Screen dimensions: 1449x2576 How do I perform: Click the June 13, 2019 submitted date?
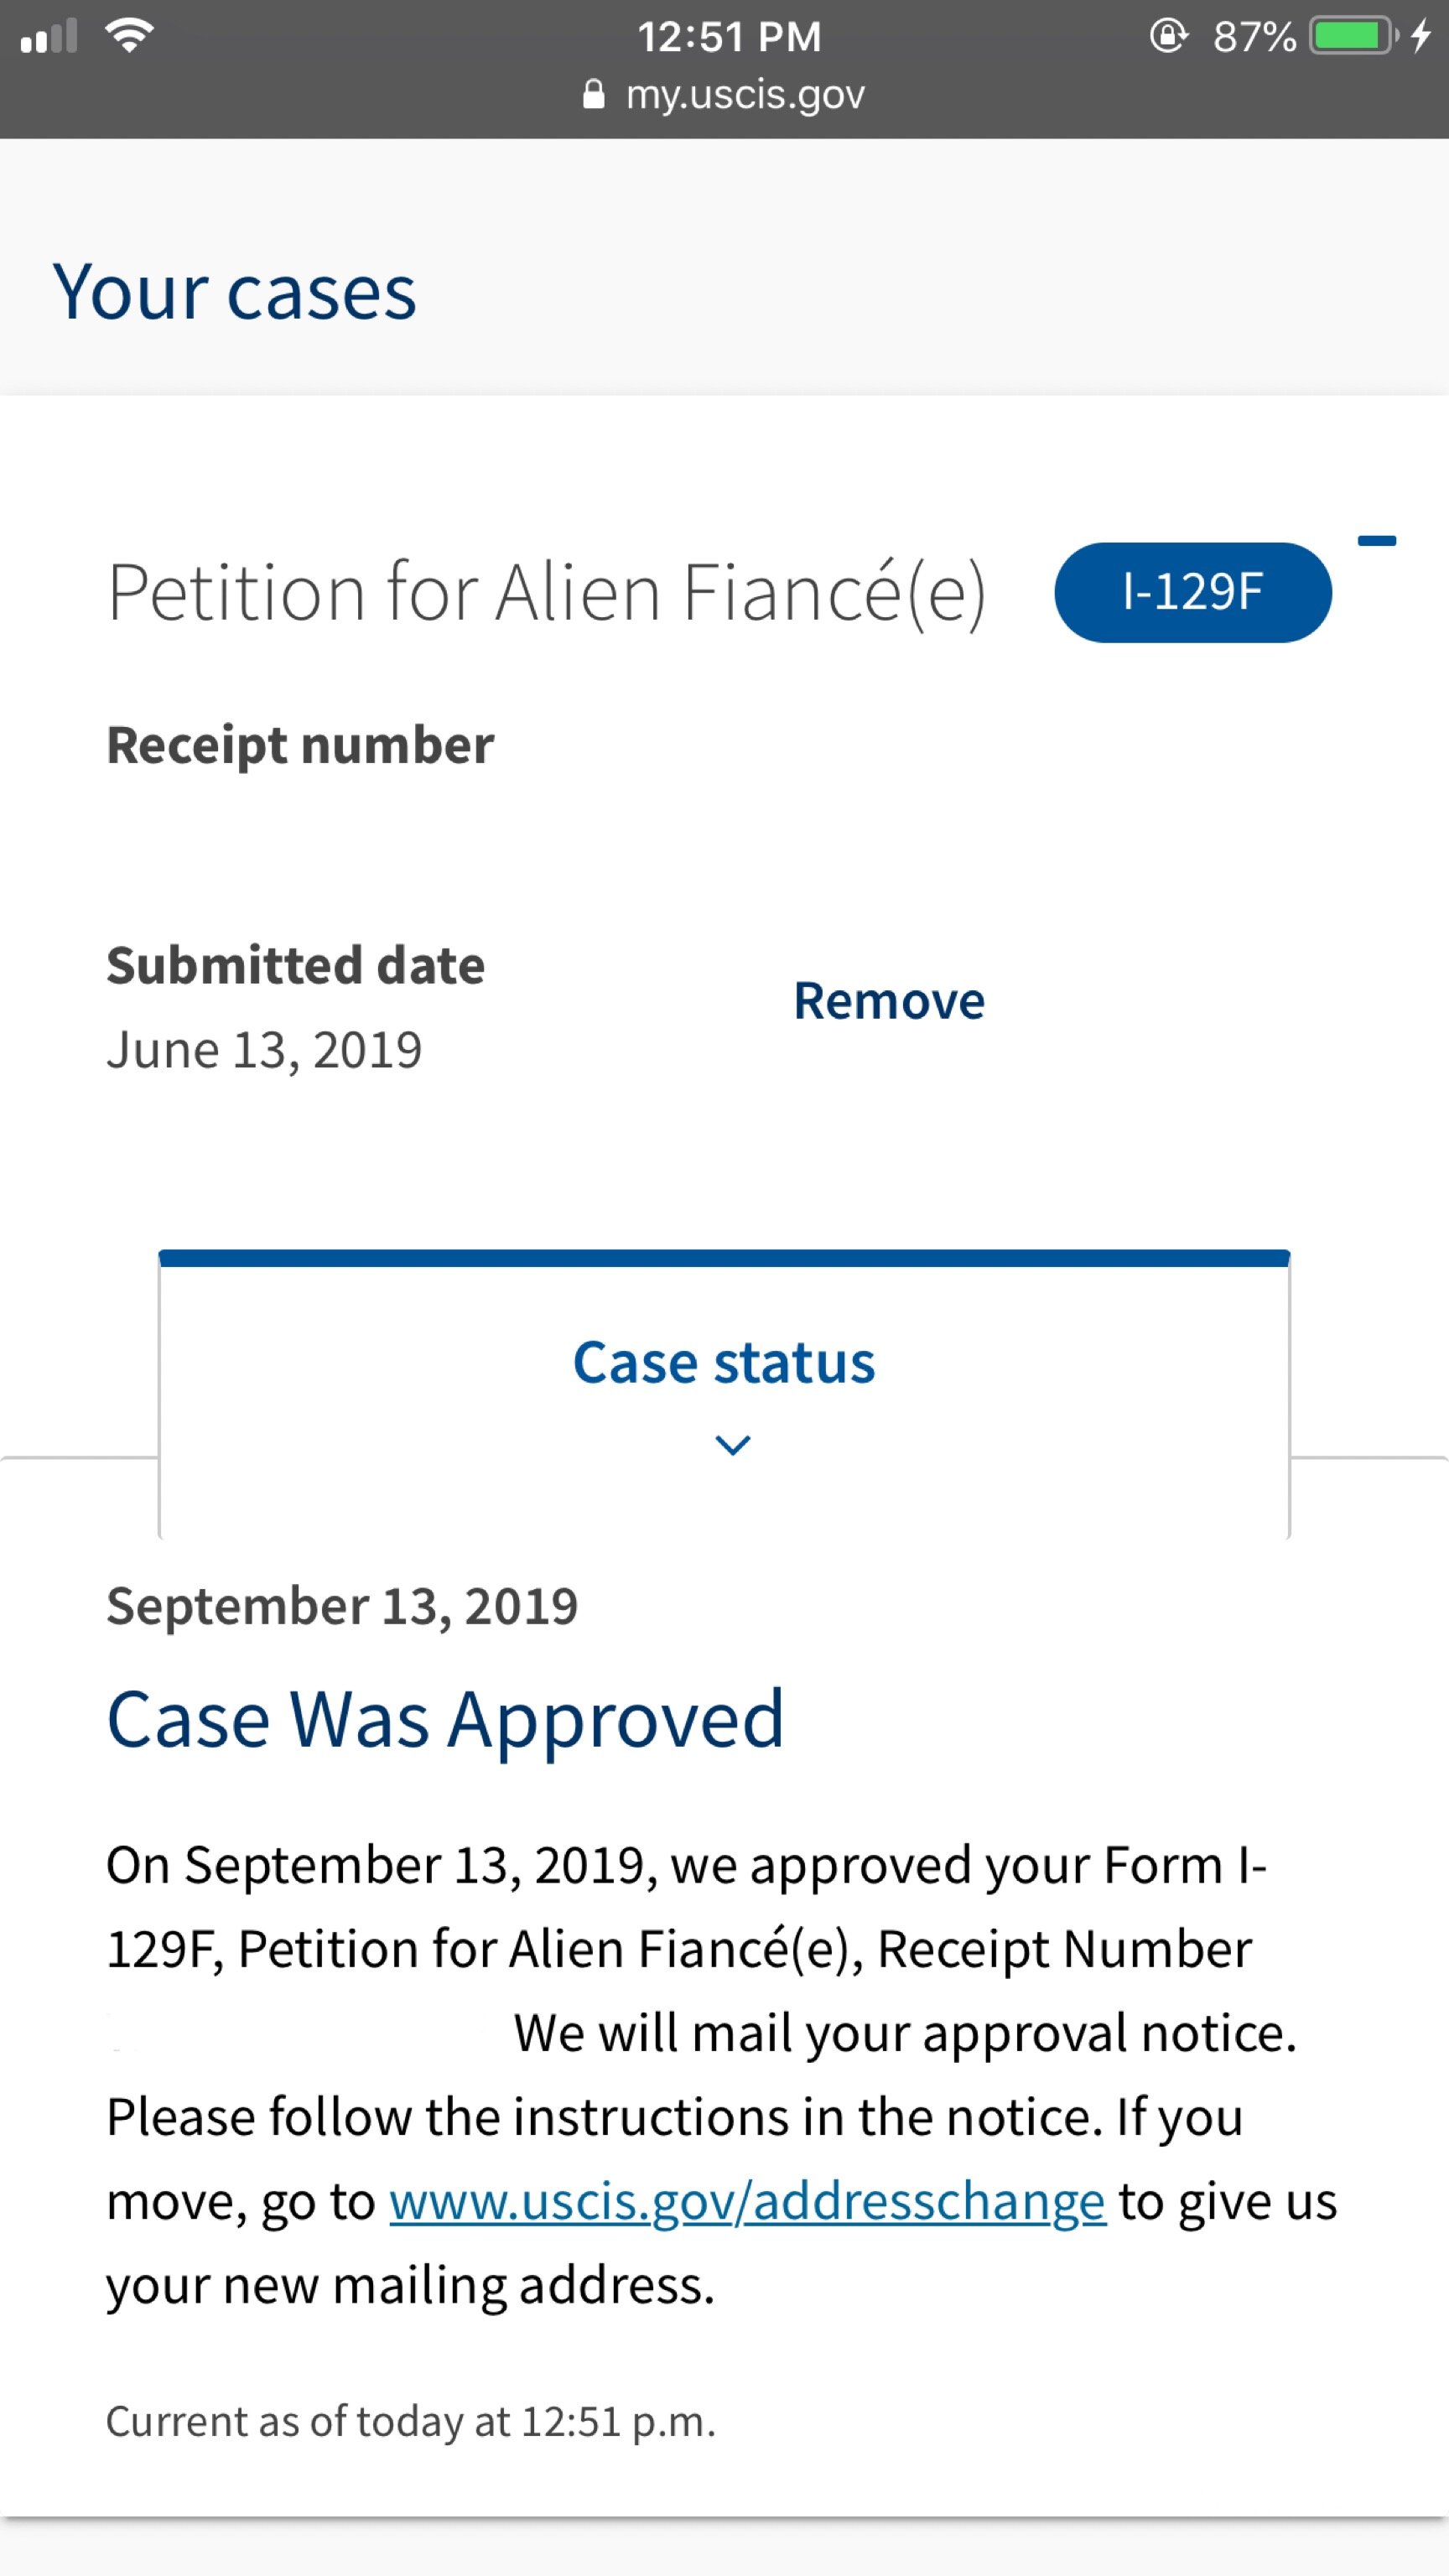coord(264,1050)
